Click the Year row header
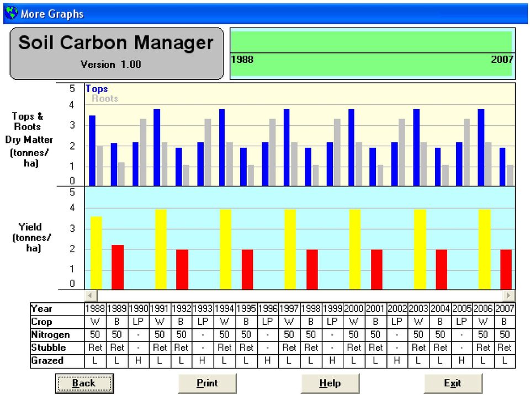Image resolution: width=530 pixels, height=395 pixels. [x=57, y=309]
